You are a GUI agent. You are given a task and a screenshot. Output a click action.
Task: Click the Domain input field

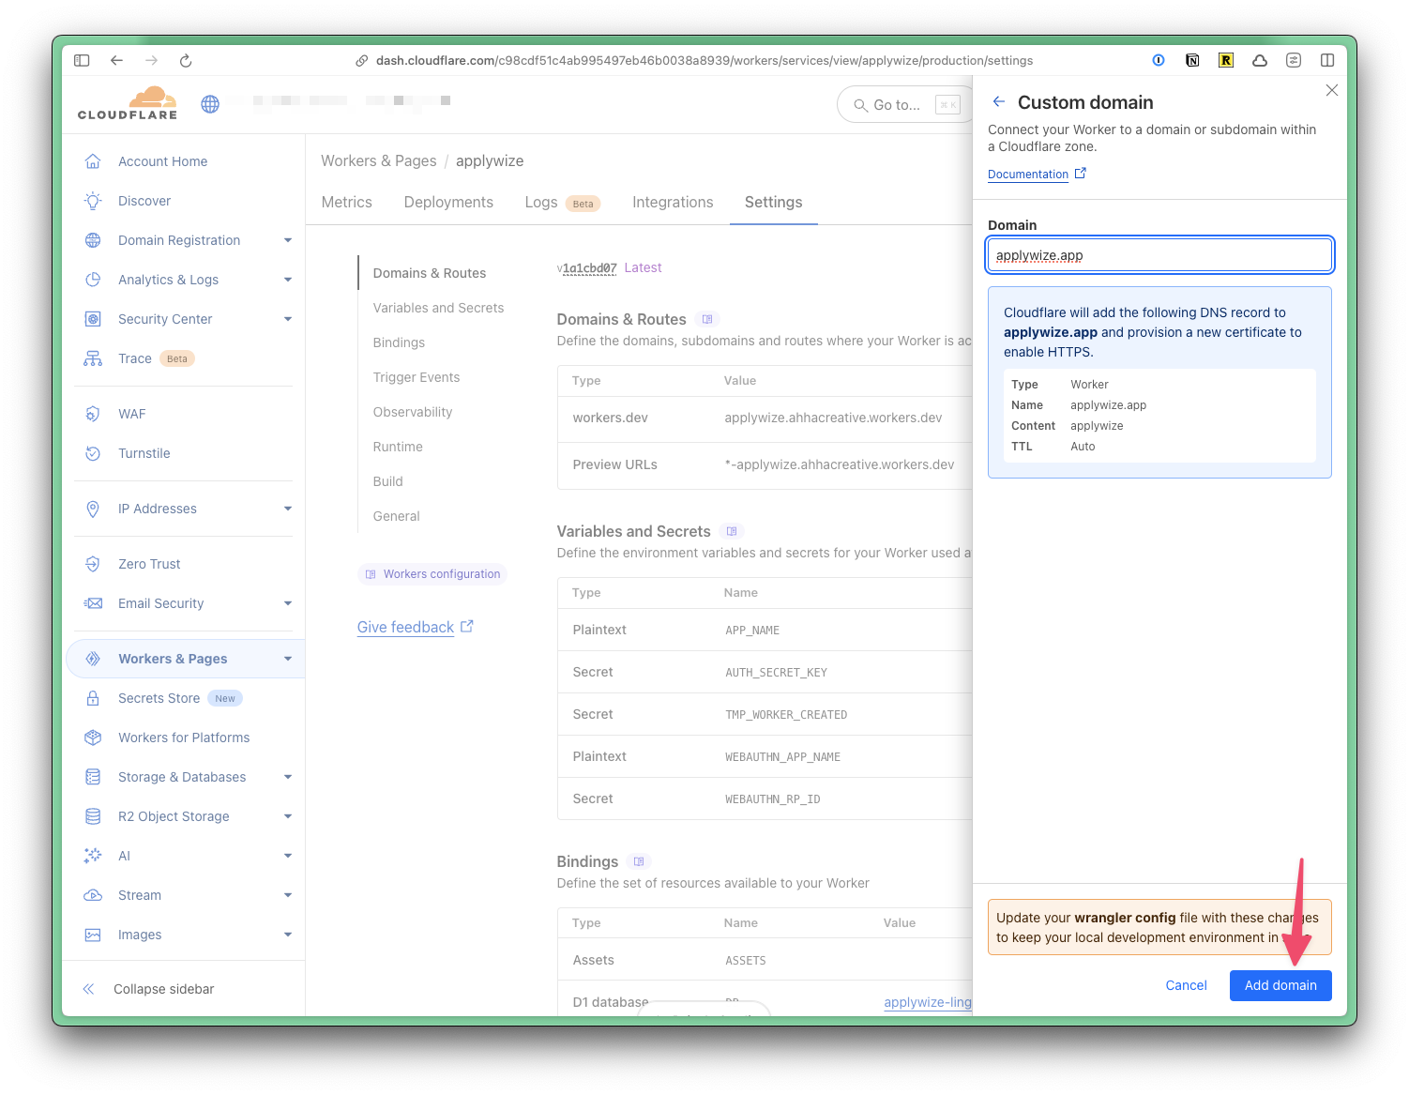(x=1159, y=255)
